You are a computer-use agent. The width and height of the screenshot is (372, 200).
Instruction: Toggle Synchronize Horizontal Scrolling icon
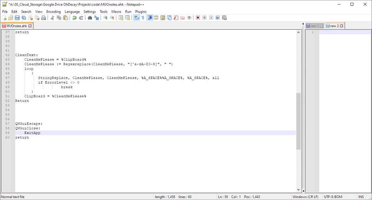(x=128, y=18)
